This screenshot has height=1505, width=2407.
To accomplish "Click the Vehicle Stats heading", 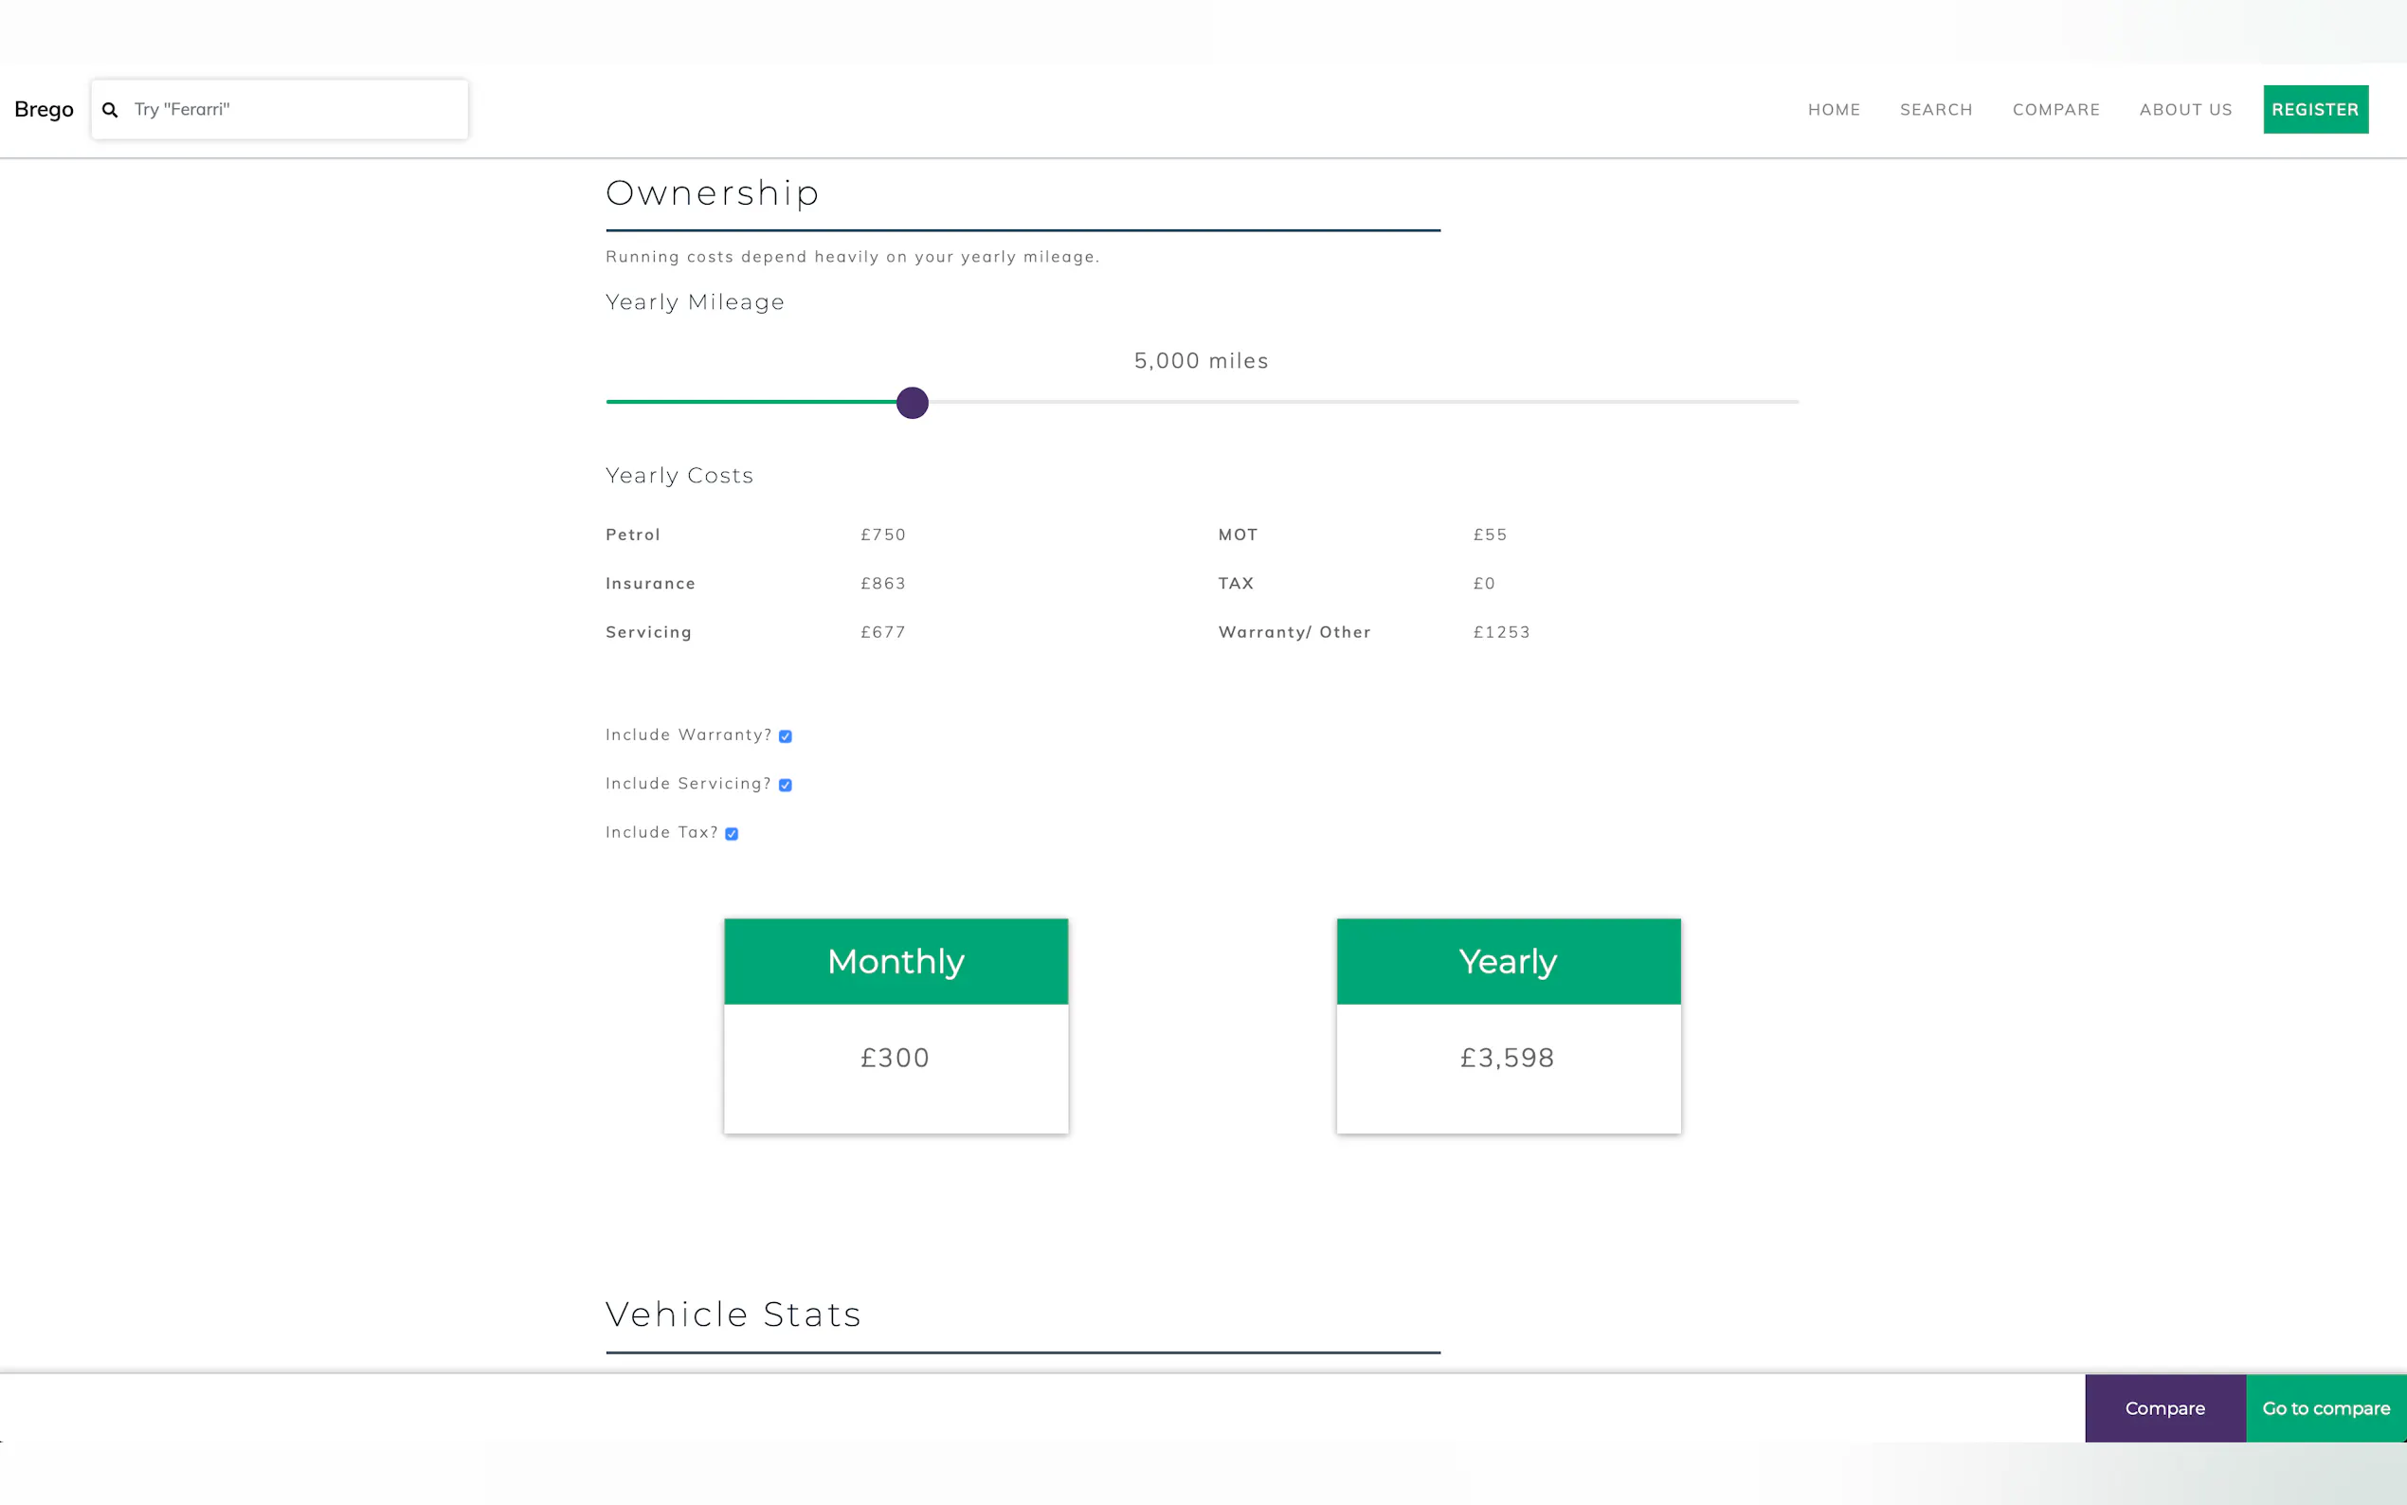I will pos(733,1315).
